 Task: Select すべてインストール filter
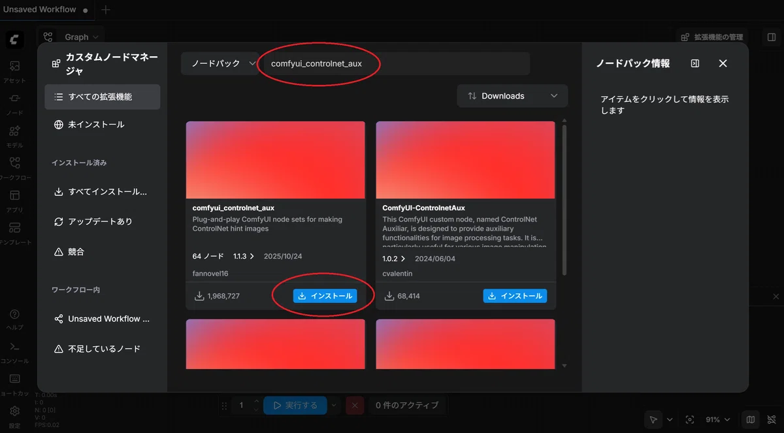point(102,192)
